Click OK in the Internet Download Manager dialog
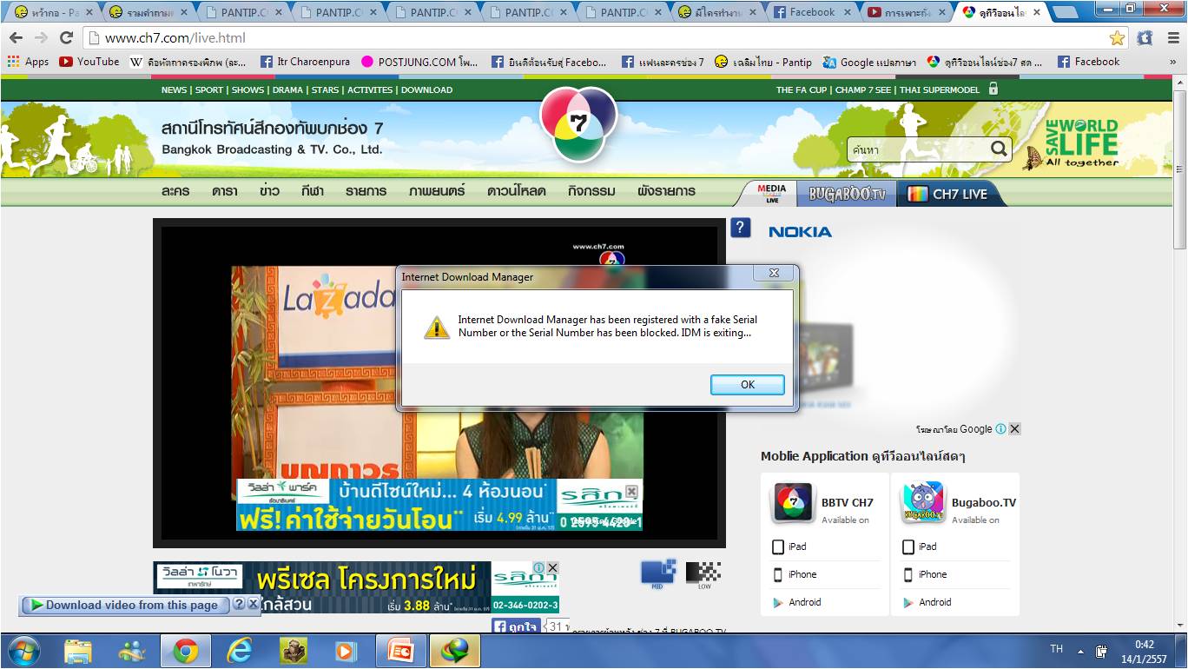Screen dimensions: 1188x669 coord(747,384)
